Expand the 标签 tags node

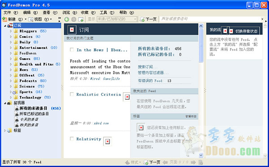coord(5,131)
